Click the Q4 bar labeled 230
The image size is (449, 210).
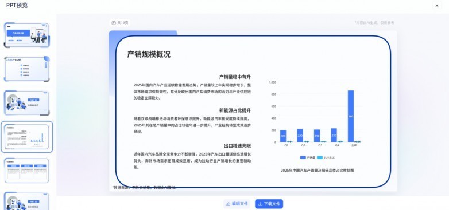coord(334,135)
